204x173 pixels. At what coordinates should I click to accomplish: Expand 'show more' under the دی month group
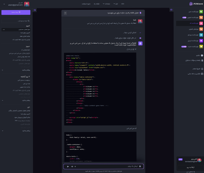tap(16, 131)
